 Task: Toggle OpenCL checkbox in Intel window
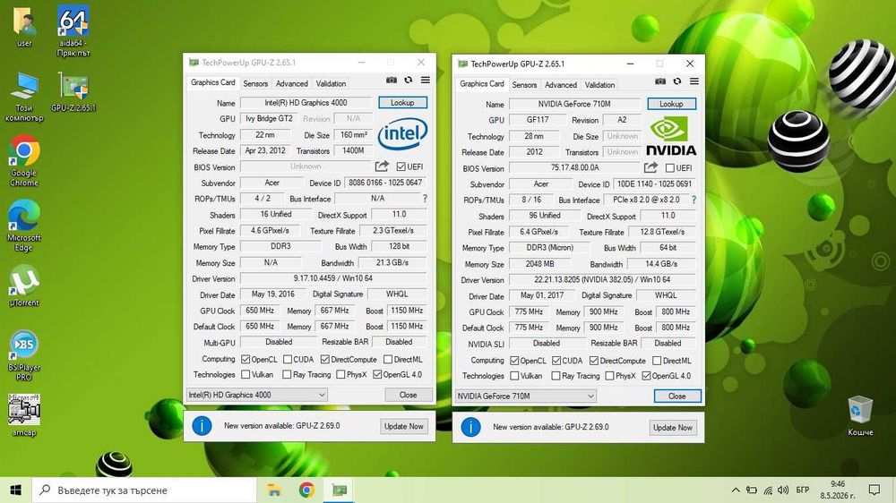246,359
